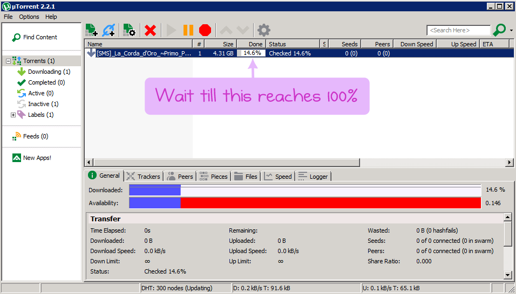Open the search provider dropdown arrow

(x=511, y=30)
